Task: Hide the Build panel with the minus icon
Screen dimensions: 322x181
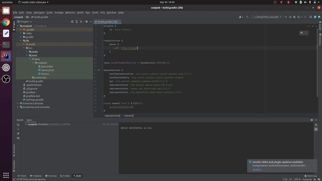Action: (316, 120)
